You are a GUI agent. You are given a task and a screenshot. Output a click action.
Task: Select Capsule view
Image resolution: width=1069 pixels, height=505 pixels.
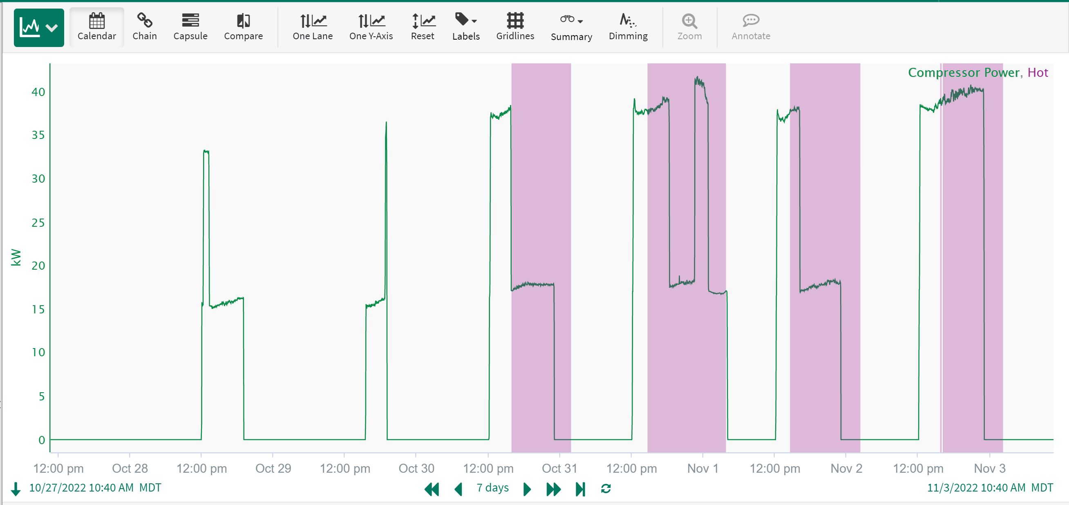click(190, 27)
